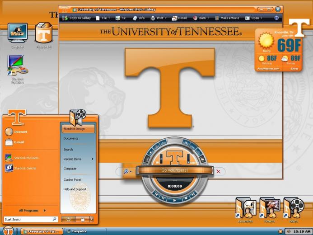This screenshot has height=235, width=313.
Task: Click the red X delete button in Photo Gallery
Action: tap(219, 171)
